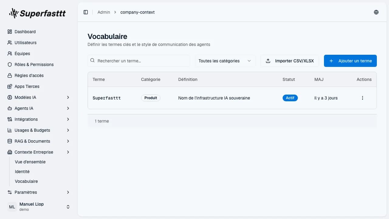
Task: Click the Définition column header
Action: (188, 79)
